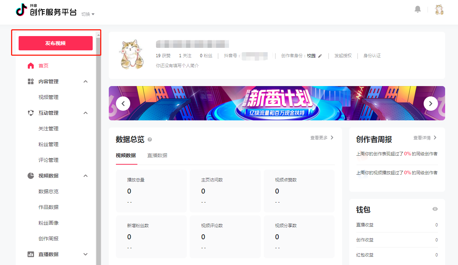Click the 身份认证 link
458x265 pixels.
point(372,56)
